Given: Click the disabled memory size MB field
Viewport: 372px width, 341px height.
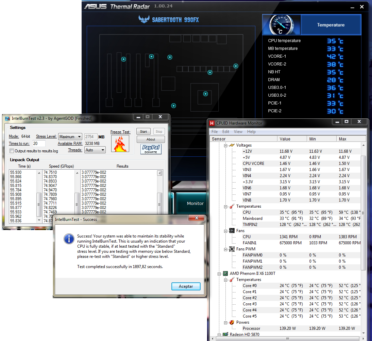Looking at the screenshot, I should pos(91,137).
